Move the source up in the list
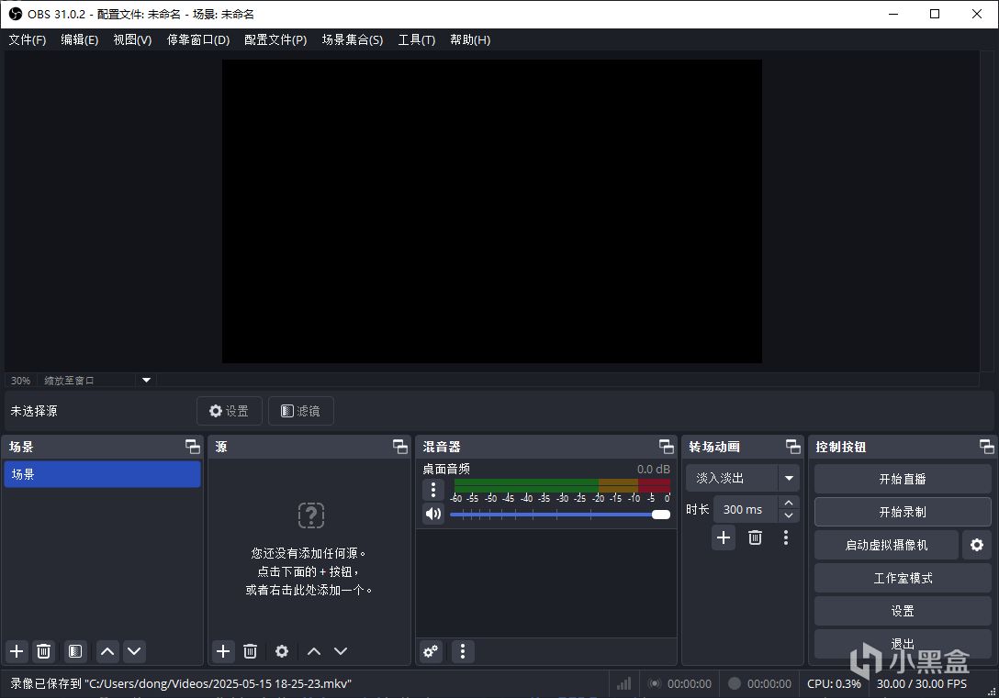 click(x=313, y=651)
